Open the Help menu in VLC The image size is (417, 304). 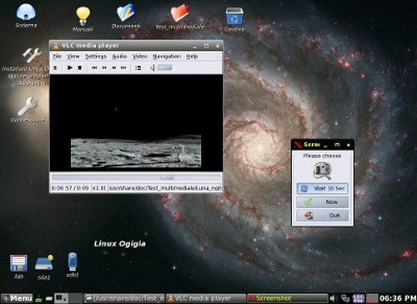pos(192,57)
